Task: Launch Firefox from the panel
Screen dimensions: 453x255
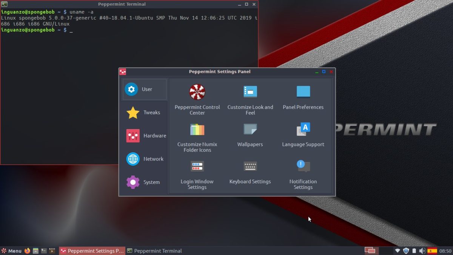Action: tap(27, 251)
